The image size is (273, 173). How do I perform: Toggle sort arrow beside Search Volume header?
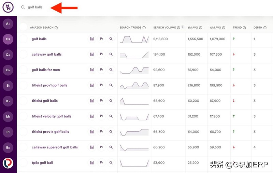coord(183,27)
